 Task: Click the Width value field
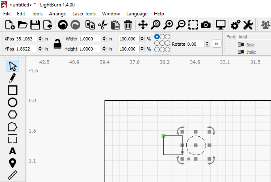pyautogui.click(x=90, y=39)
